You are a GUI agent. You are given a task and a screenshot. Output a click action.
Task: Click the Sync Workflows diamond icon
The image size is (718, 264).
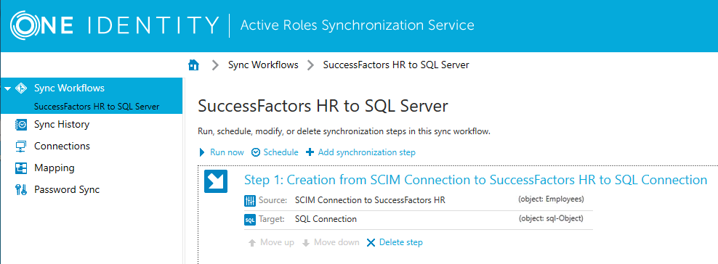21,88
